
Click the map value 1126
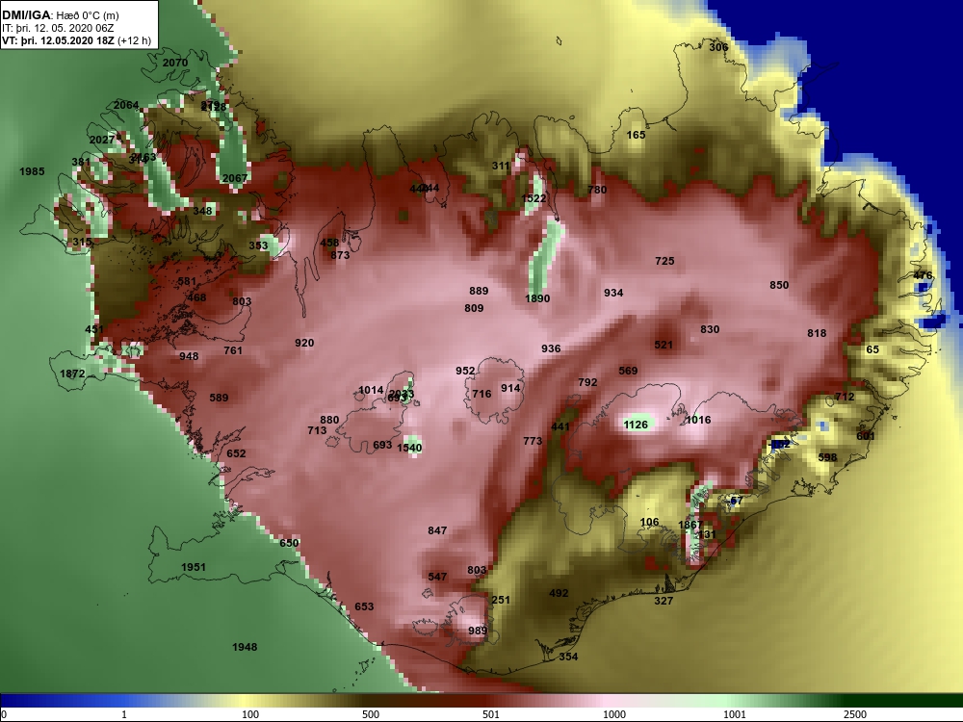(636, 425)
